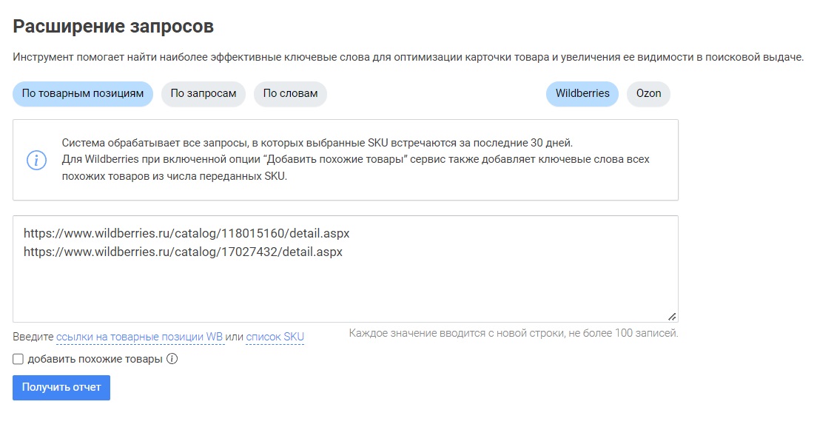Open "ссылки на товарные позиции WB" link
The width and height of the screenshot is (817, 427).
point(140,337)
